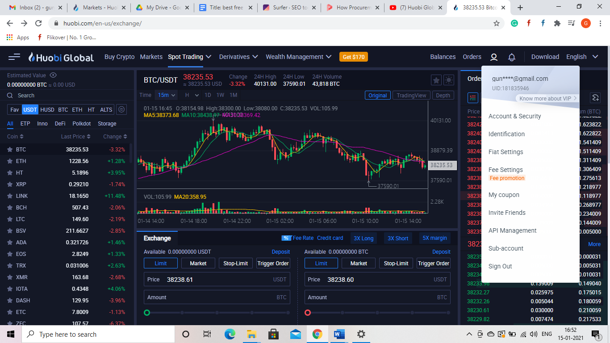Image resolution: width=610 pixels, height=343 pixels.
Task: Open the user profile icon in the header
Action: point(494,57)
